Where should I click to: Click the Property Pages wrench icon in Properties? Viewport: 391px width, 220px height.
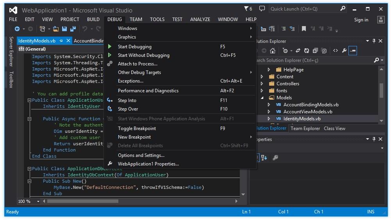click(275, 157)
